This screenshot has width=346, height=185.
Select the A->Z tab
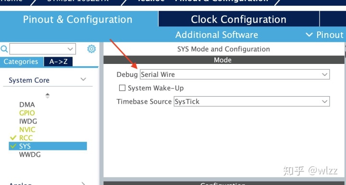[x=58, y=62]
